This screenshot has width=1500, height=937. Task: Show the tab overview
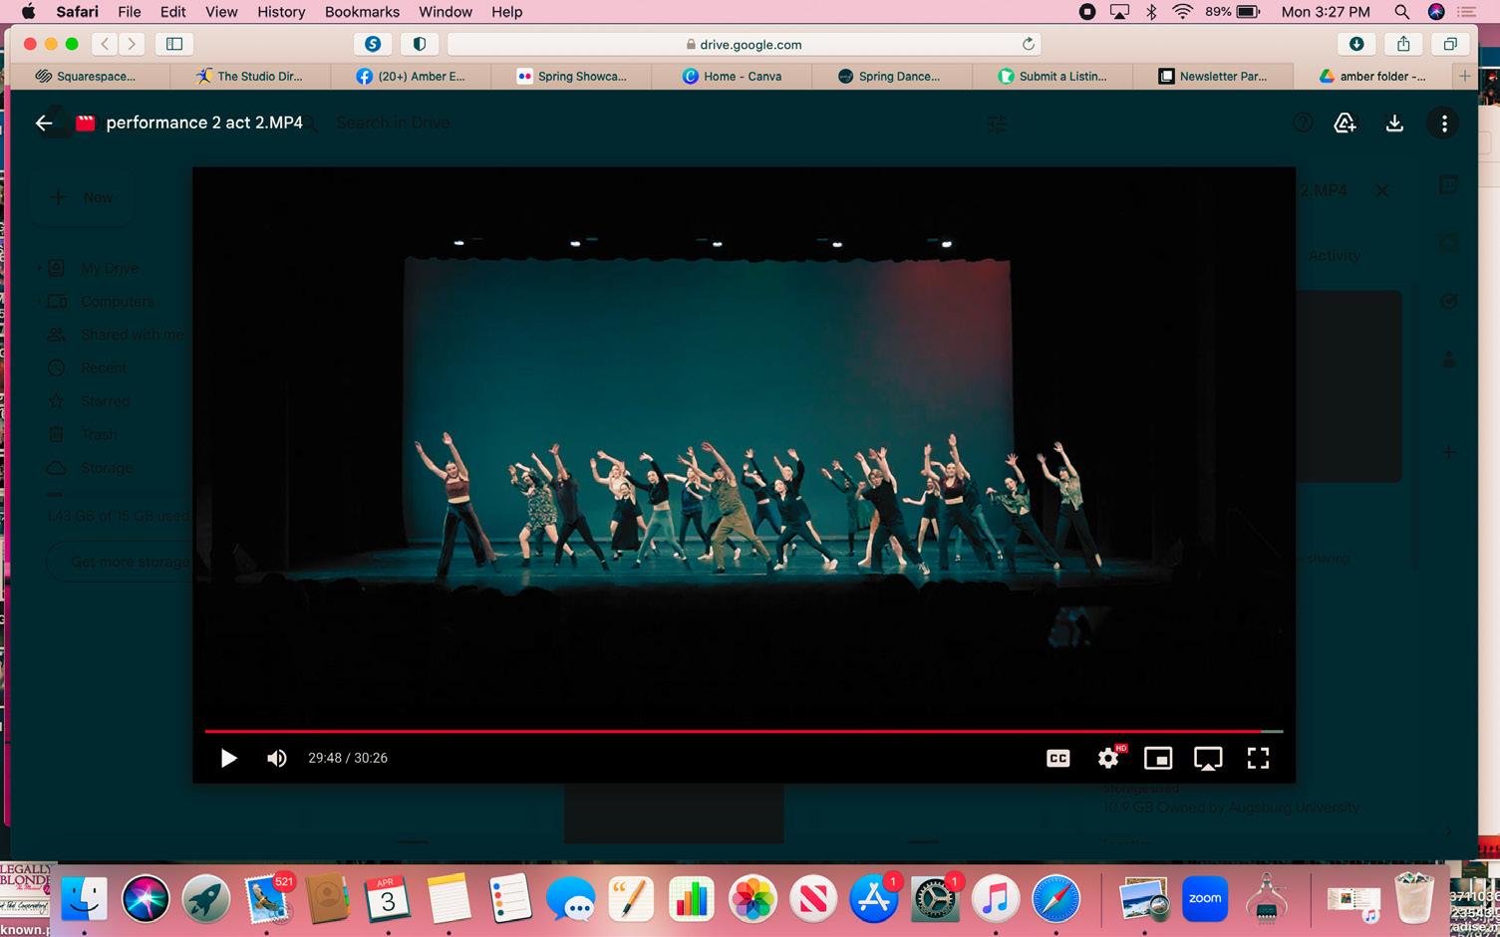pyautogui.click(x=1450, y=44)
